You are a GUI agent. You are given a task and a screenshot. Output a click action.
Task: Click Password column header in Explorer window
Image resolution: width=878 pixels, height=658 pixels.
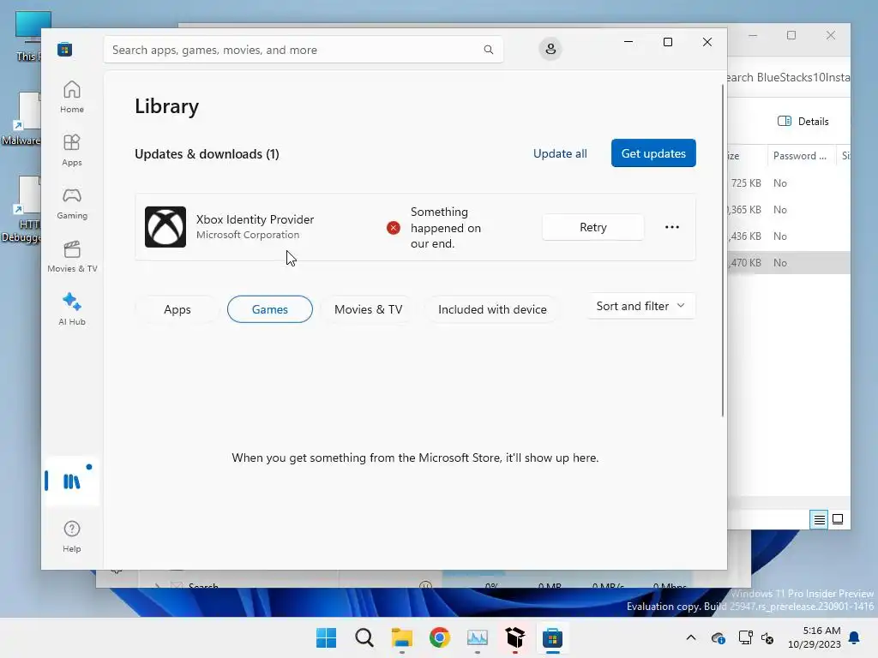pos(800,156)
